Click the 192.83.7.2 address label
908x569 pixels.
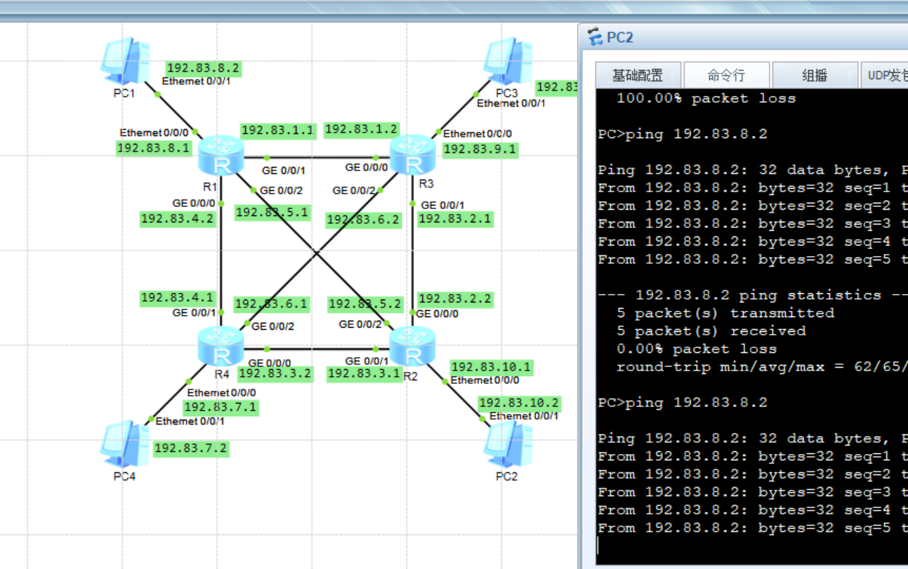coord(191,449)
